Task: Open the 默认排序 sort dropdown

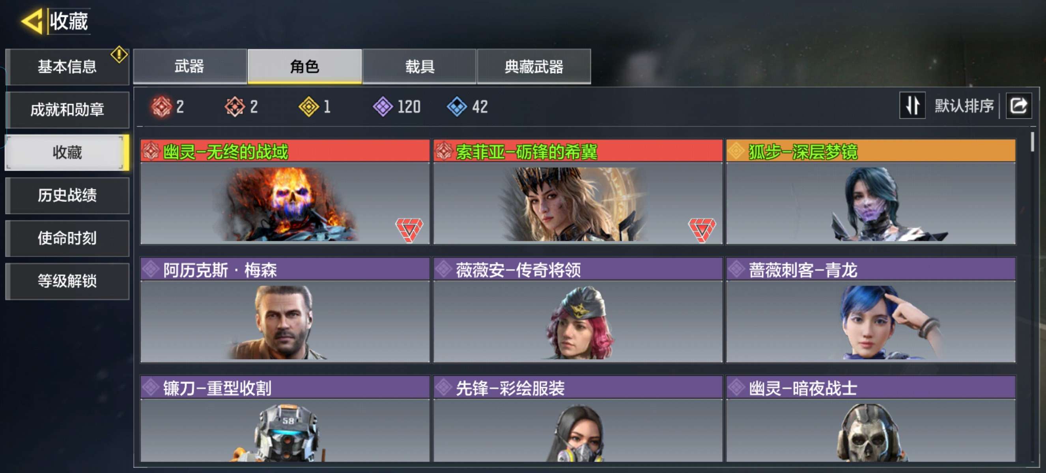Action: point(964,106)
